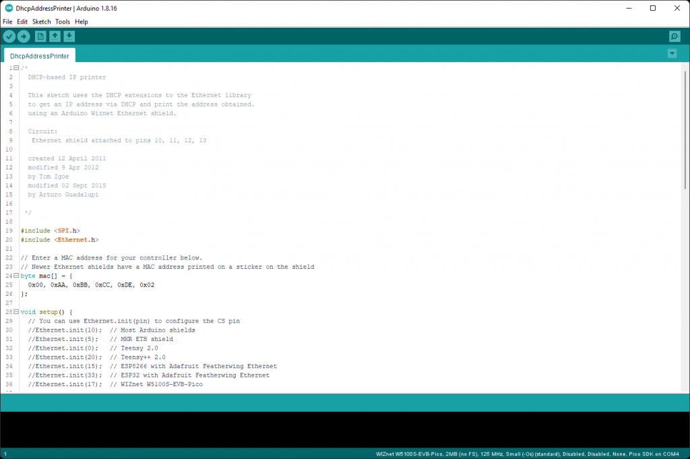Click the Upload arrow icon
690x459 pixels.
coord(24,36)
